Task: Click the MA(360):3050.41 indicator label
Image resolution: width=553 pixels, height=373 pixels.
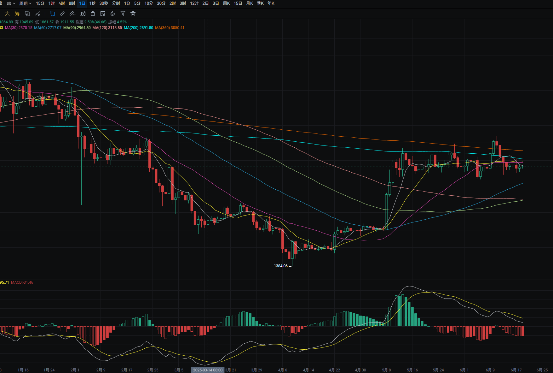Action: click(x=170, y=28)
